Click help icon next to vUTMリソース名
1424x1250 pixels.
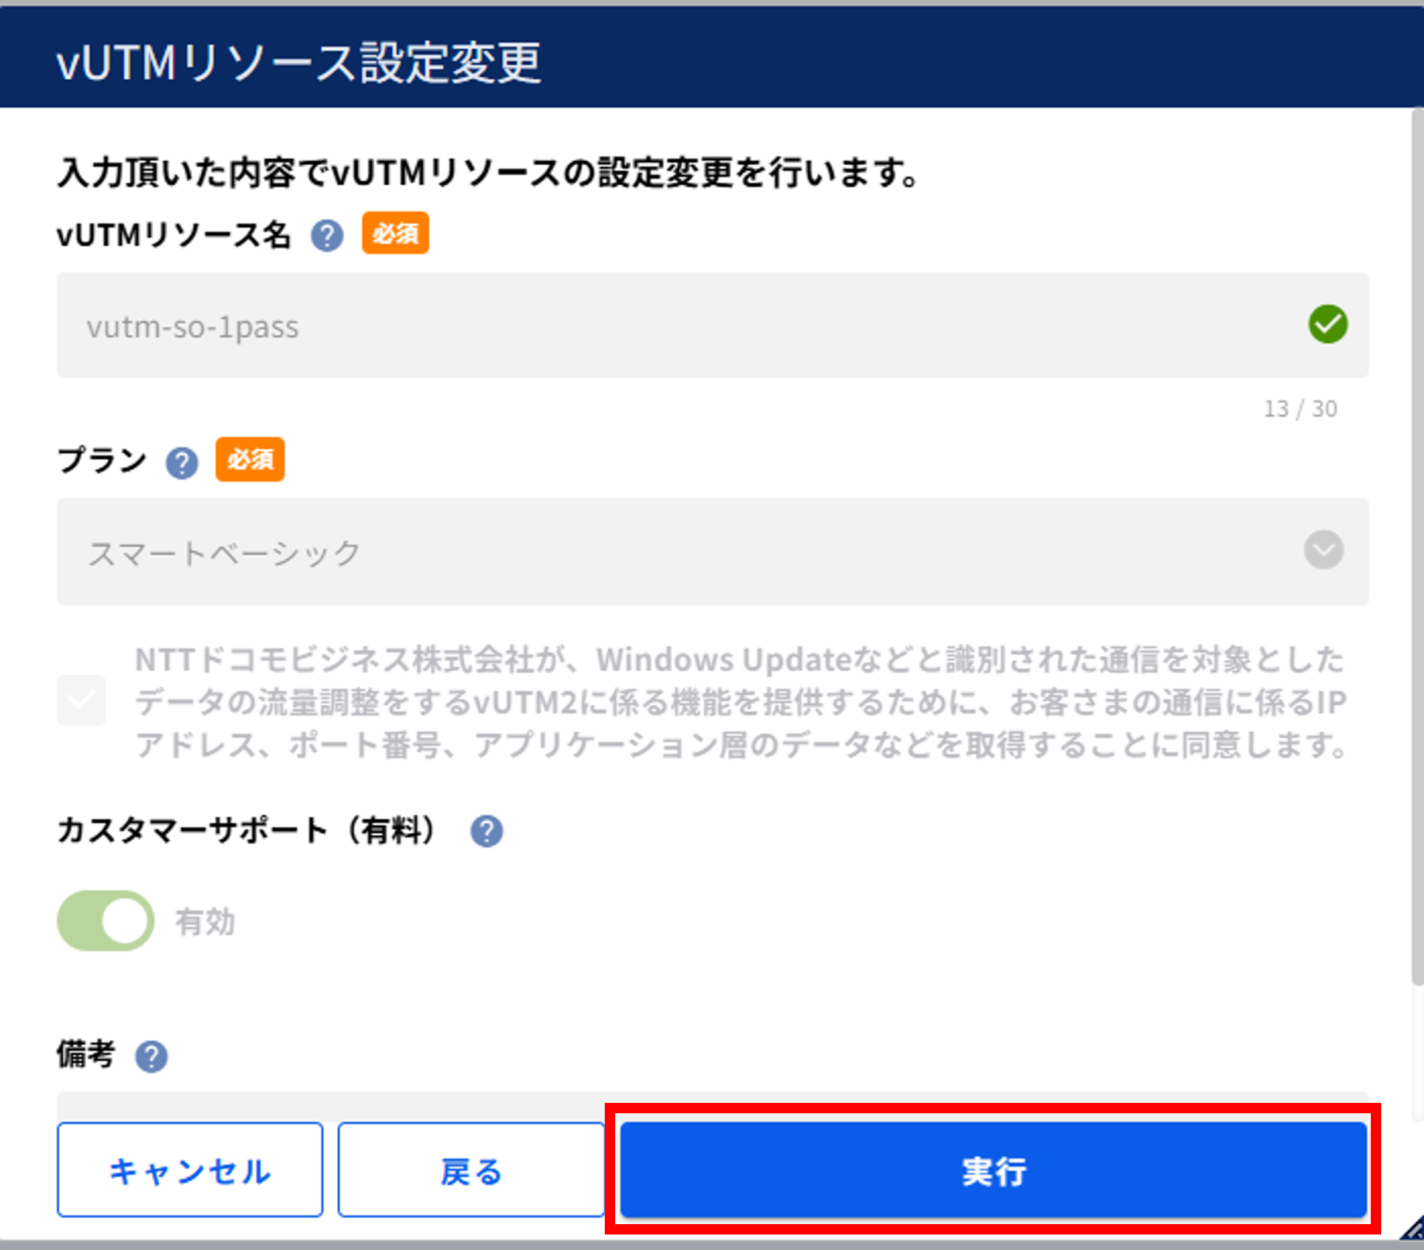tap(327, 236)
